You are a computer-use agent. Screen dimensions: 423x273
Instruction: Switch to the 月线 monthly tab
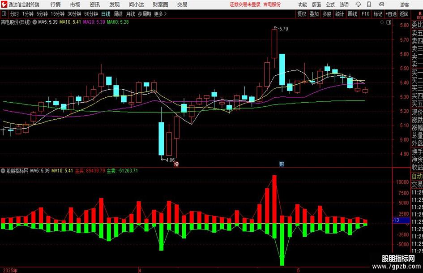pyautogui.click(x=131, y=14)
